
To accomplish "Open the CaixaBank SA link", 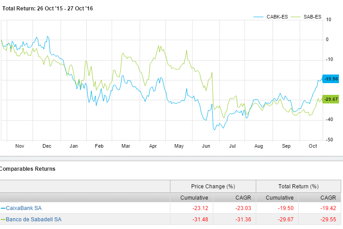I will (x=23, y=209).
